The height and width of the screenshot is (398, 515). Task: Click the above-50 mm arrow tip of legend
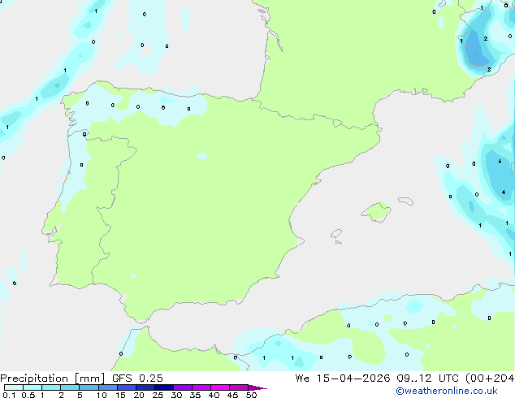(x=257, y=387)
